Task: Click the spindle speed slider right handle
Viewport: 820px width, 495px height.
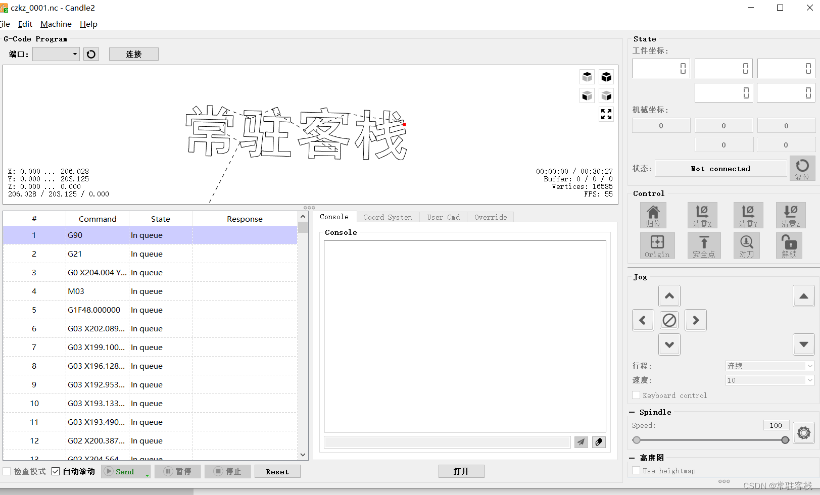Action: coord(785,440)
